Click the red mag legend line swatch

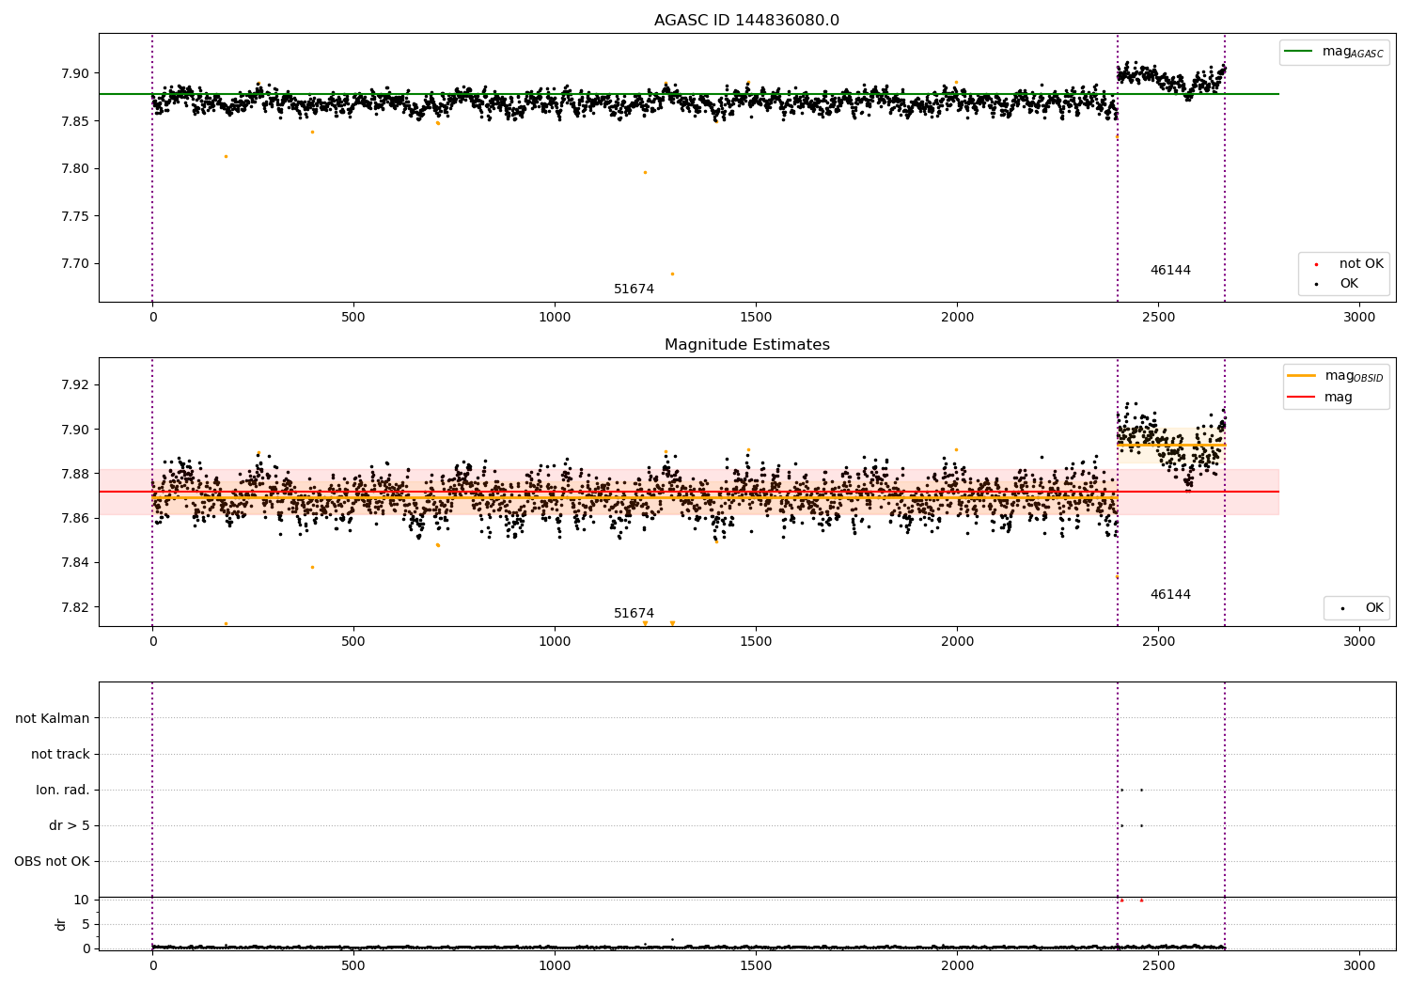[x=1301, y=398]
